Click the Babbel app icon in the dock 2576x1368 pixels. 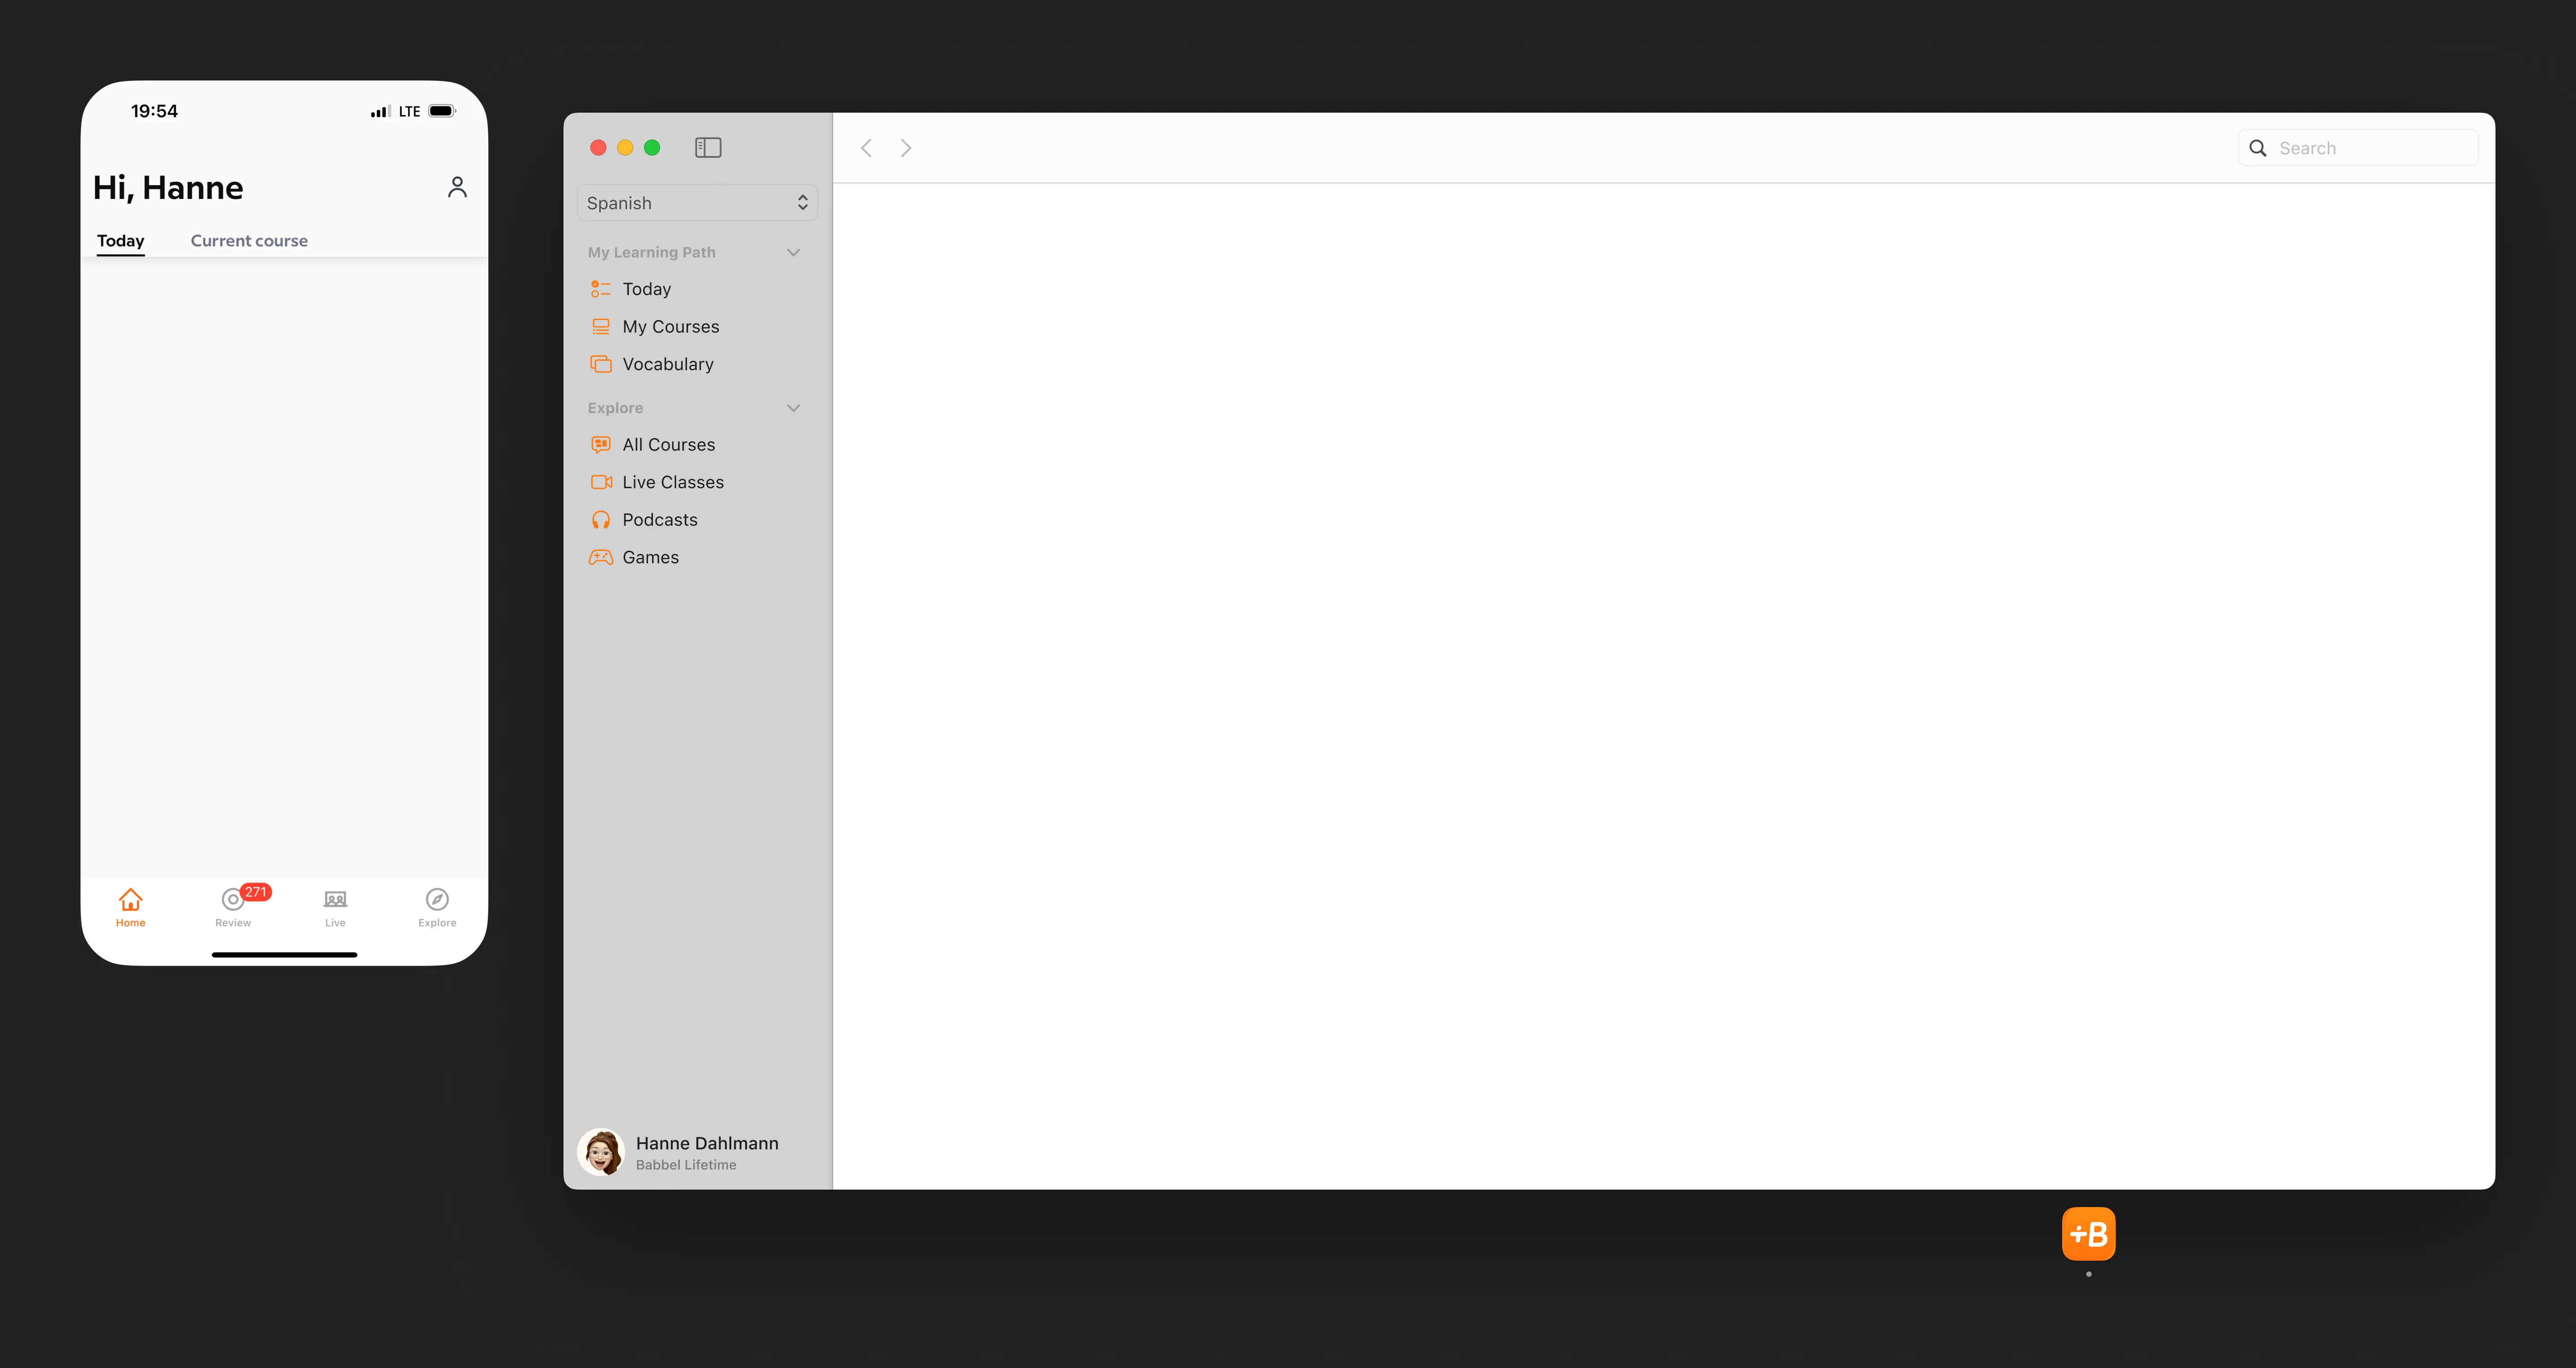(2088, 1234)
